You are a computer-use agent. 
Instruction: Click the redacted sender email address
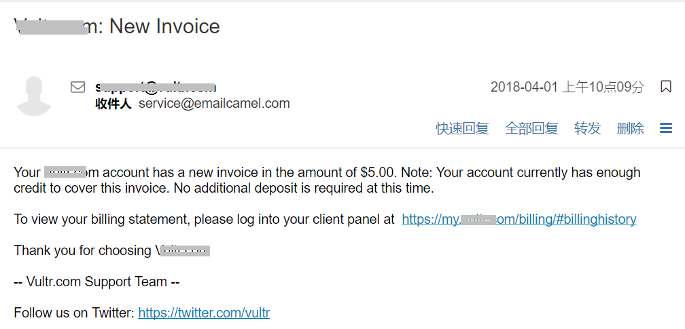(x=156, y=88)
